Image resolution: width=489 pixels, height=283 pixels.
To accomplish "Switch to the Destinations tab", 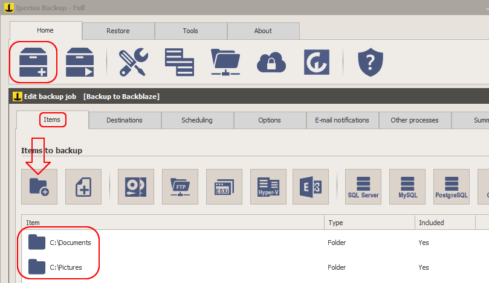I will (x=125, y=120).
